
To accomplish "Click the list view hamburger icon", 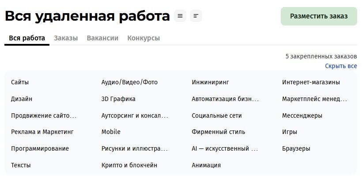I will [180, 16].
